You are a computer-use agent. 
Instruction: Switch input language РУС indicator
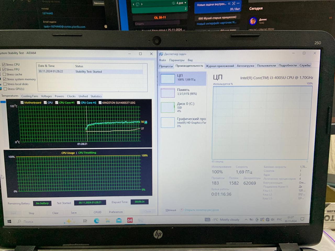(x=280, y=219)
